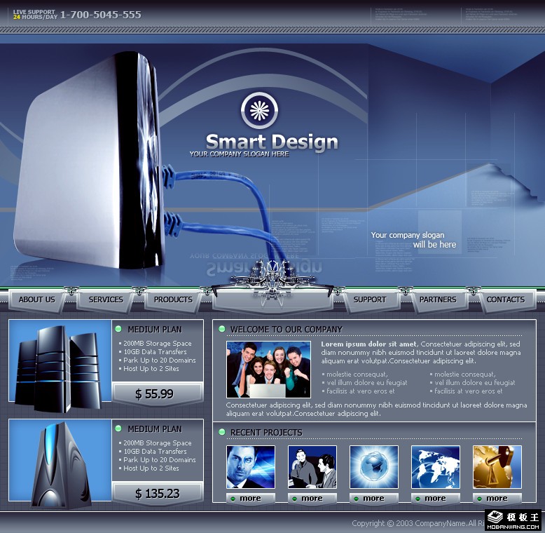Click the LIVE SUPPORT 24 HOURS/DAY label

pos(35,14)
